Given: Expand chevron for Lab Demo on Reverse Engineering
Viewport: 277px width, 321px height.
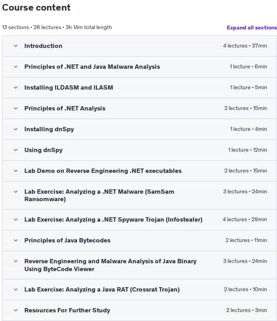Looking at the screenshot, I should click(x=16, y=171).
